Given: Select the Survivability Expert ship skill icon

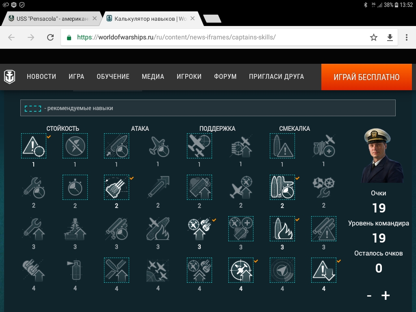Looking at the screenshot, I should pyautogui.click(x=75, y=229).
